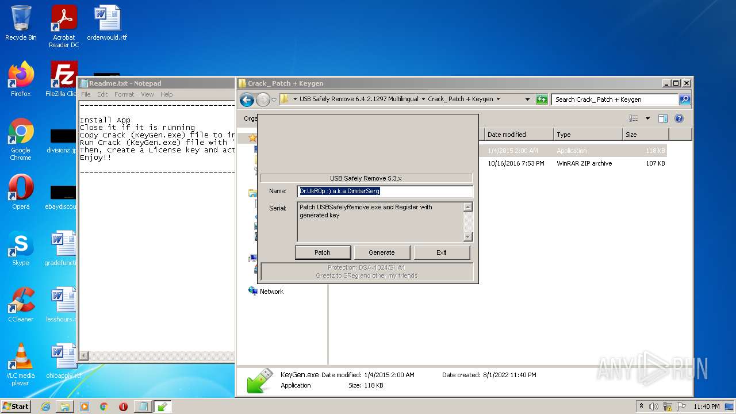
Task: Open the Action Center flag icon
Action: click(682, 407)
